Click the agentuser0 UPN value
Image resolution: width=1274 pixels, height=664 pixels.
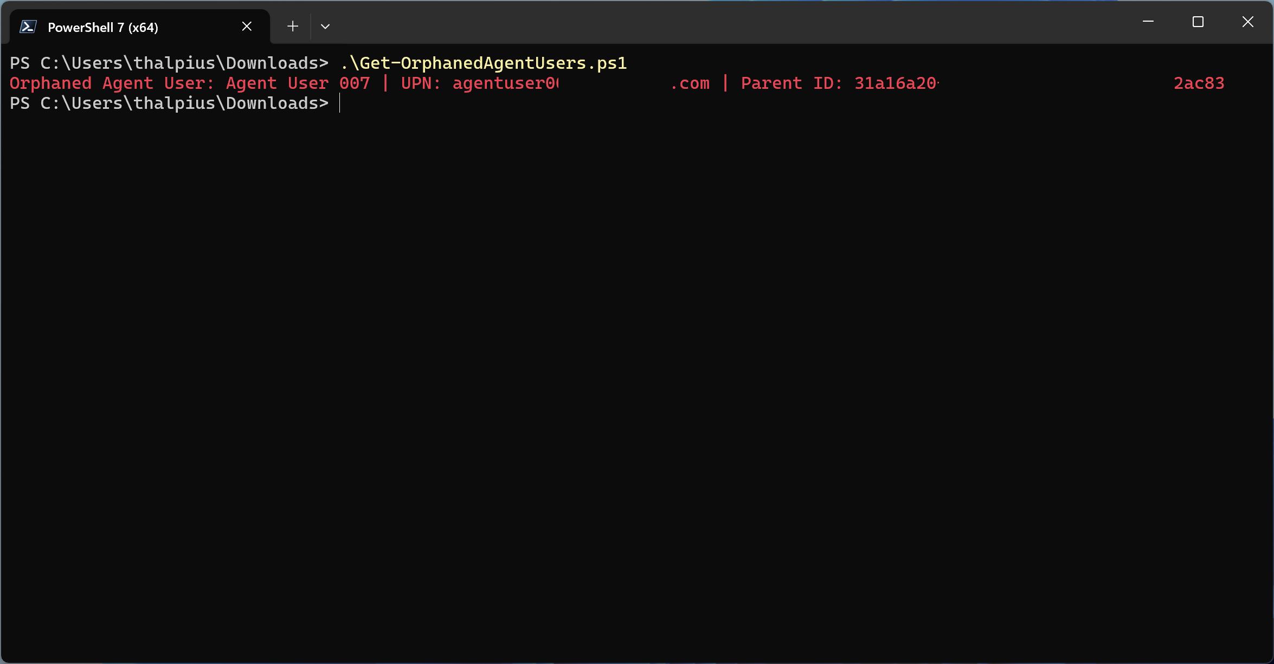pyautogui.click(x=505, y=83)
